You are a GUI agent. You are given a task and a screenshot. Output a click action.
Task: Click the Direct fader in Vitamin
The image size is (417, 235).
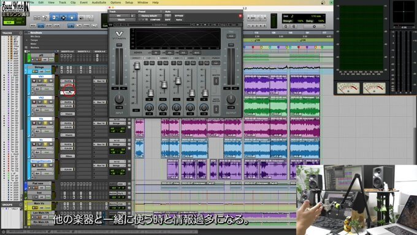click(x=137, y=66)
